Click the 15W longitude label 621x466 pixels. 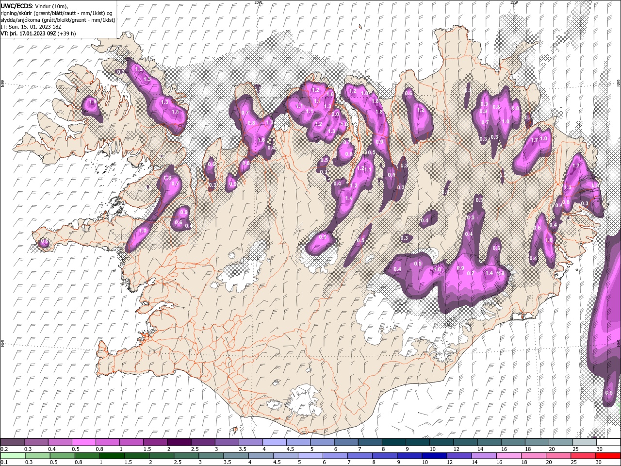tap(514, 2)
